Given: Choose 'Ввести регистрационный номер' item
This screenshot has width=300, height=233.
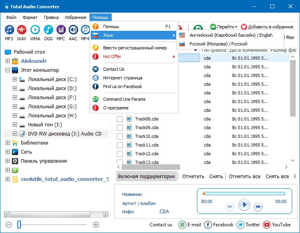Looking at the screenshot, I should point(134,48).
